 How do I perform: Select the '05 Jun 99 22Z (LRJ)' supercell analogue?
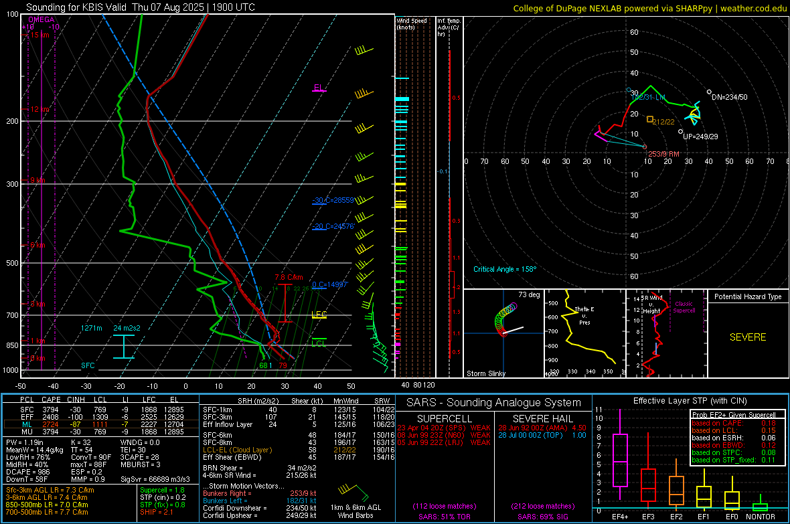pos(444,442)
